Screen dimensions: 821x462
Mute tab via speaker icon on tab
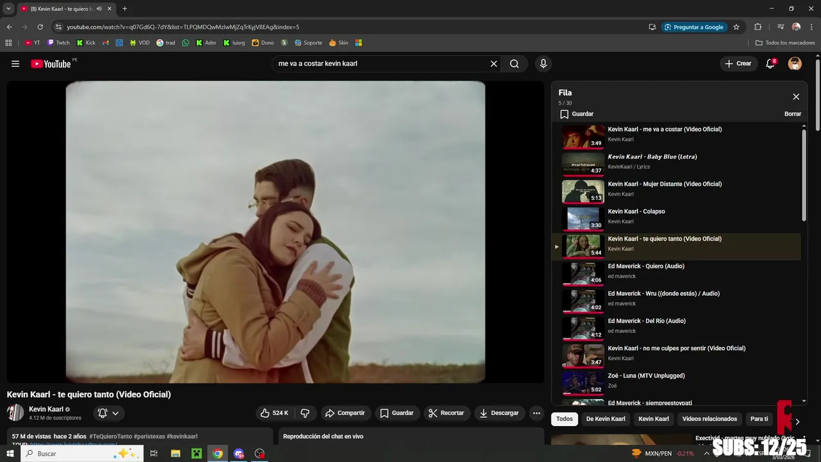pos(99,9)
